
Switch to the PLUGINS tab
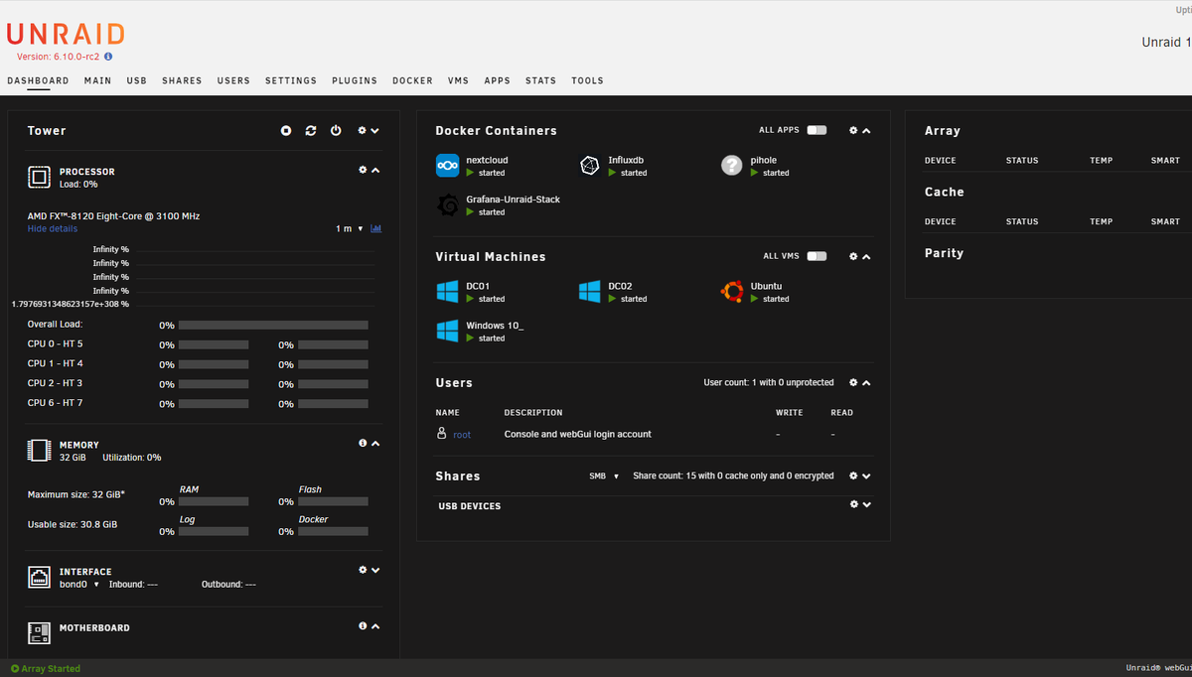click(355, 80)
